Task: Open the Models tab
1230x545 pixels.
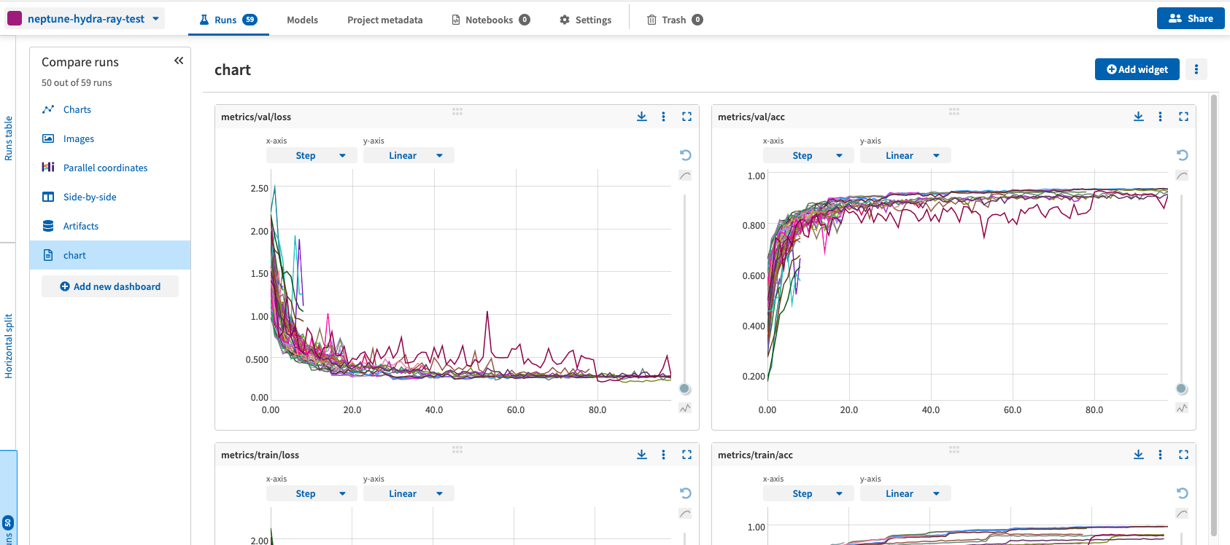Action: click(302, 20)
